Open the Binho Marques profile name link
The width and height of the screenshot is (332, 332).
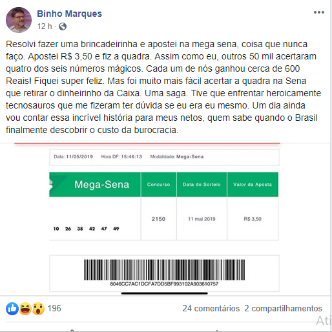point(69,14)
